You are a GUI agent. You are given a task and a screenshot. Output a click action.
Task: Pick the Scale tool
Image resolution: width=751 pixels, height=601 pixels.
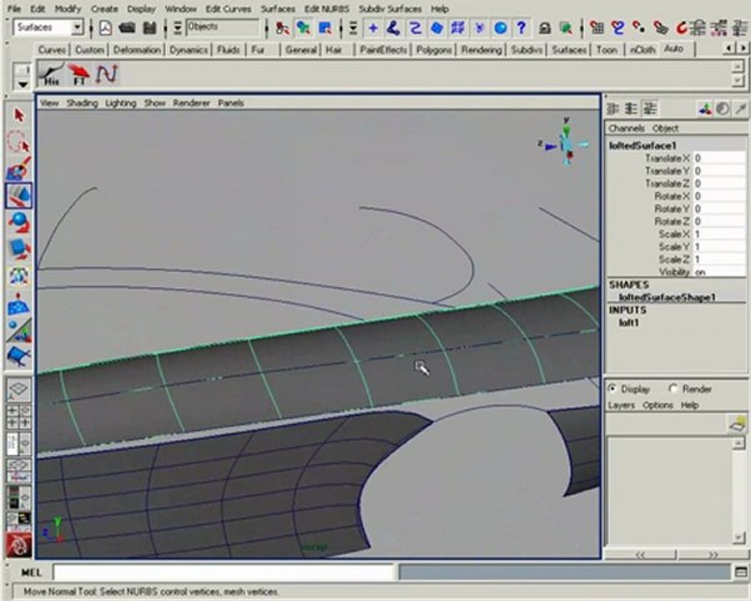[19, 250]
